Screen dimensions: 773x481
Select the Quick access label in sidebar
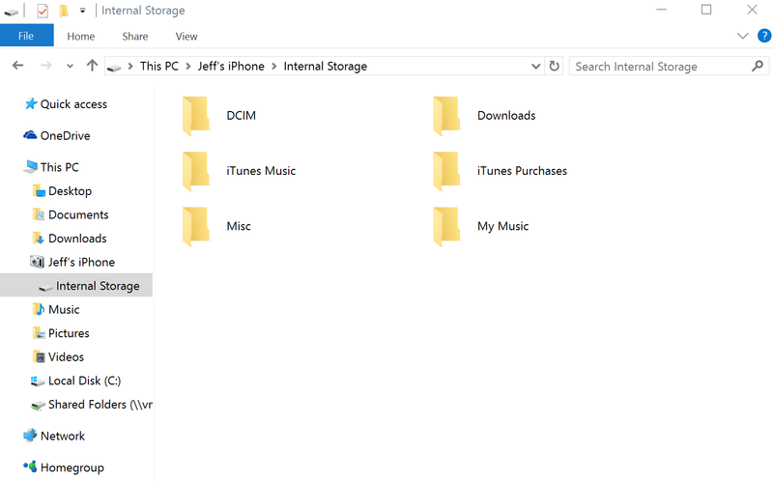[74, 104]
